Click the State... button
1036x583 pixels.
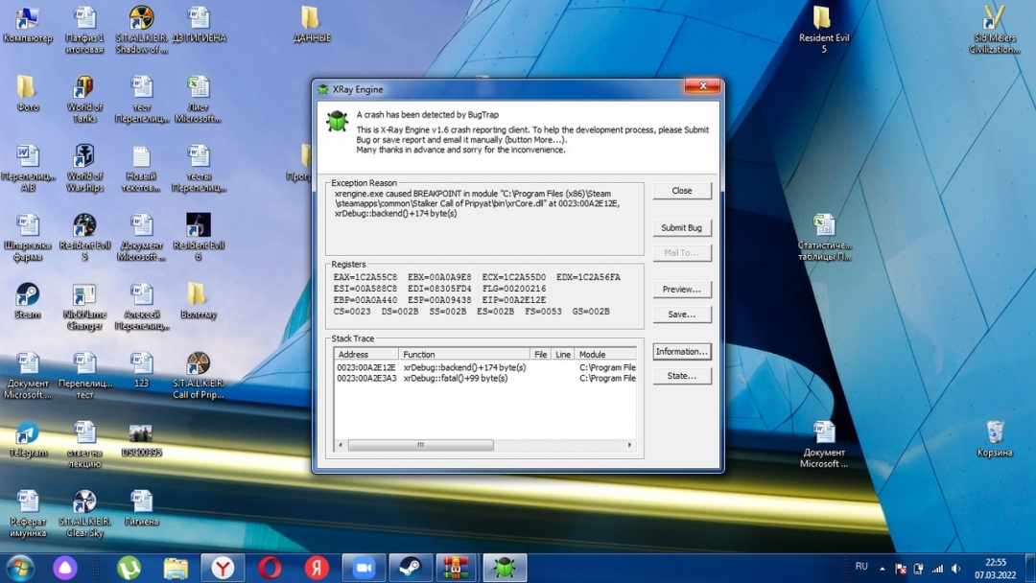[682, 376]
